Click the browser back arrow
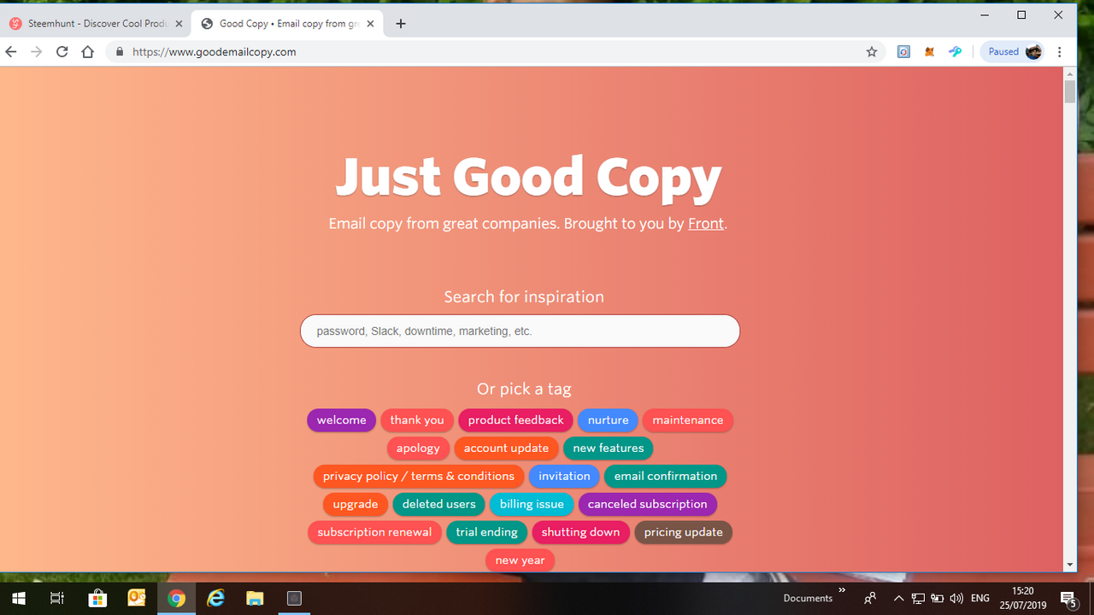This screenshot has width=1094, height=615. point(11,52)
